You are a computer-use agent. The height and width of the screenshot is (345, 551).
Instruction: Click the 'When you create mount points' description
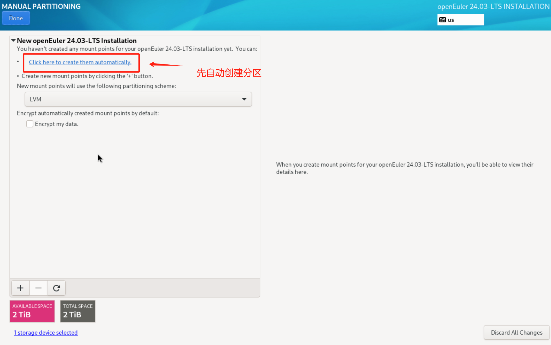click(405, 168)
